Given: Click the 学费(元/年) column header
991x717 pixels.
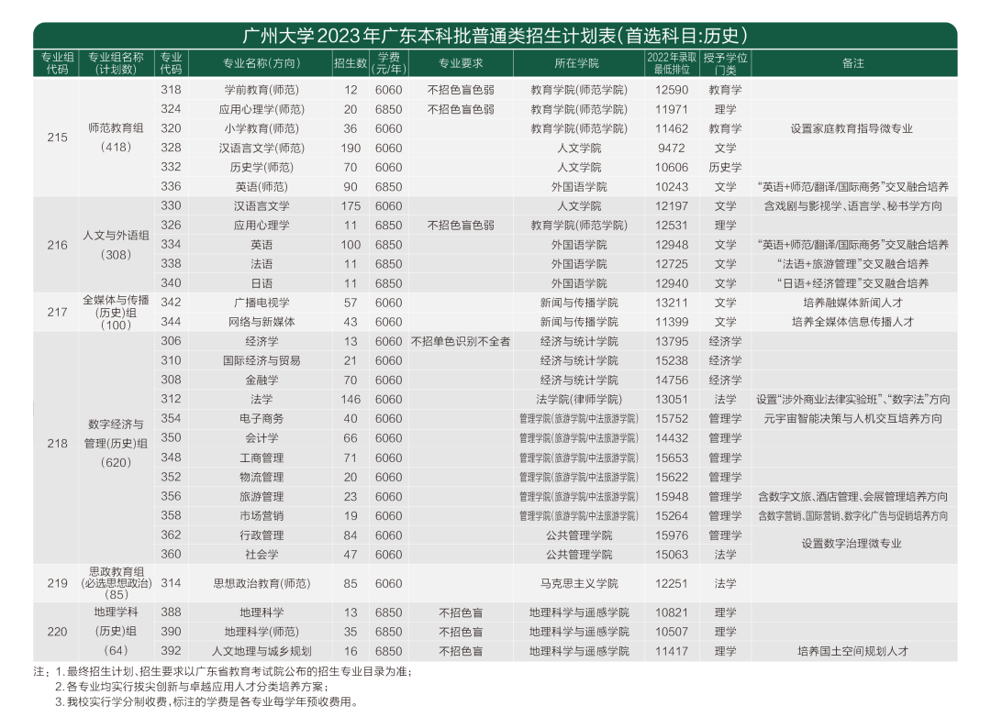Looking at the screenshot, I should click(x=390, y=62).
